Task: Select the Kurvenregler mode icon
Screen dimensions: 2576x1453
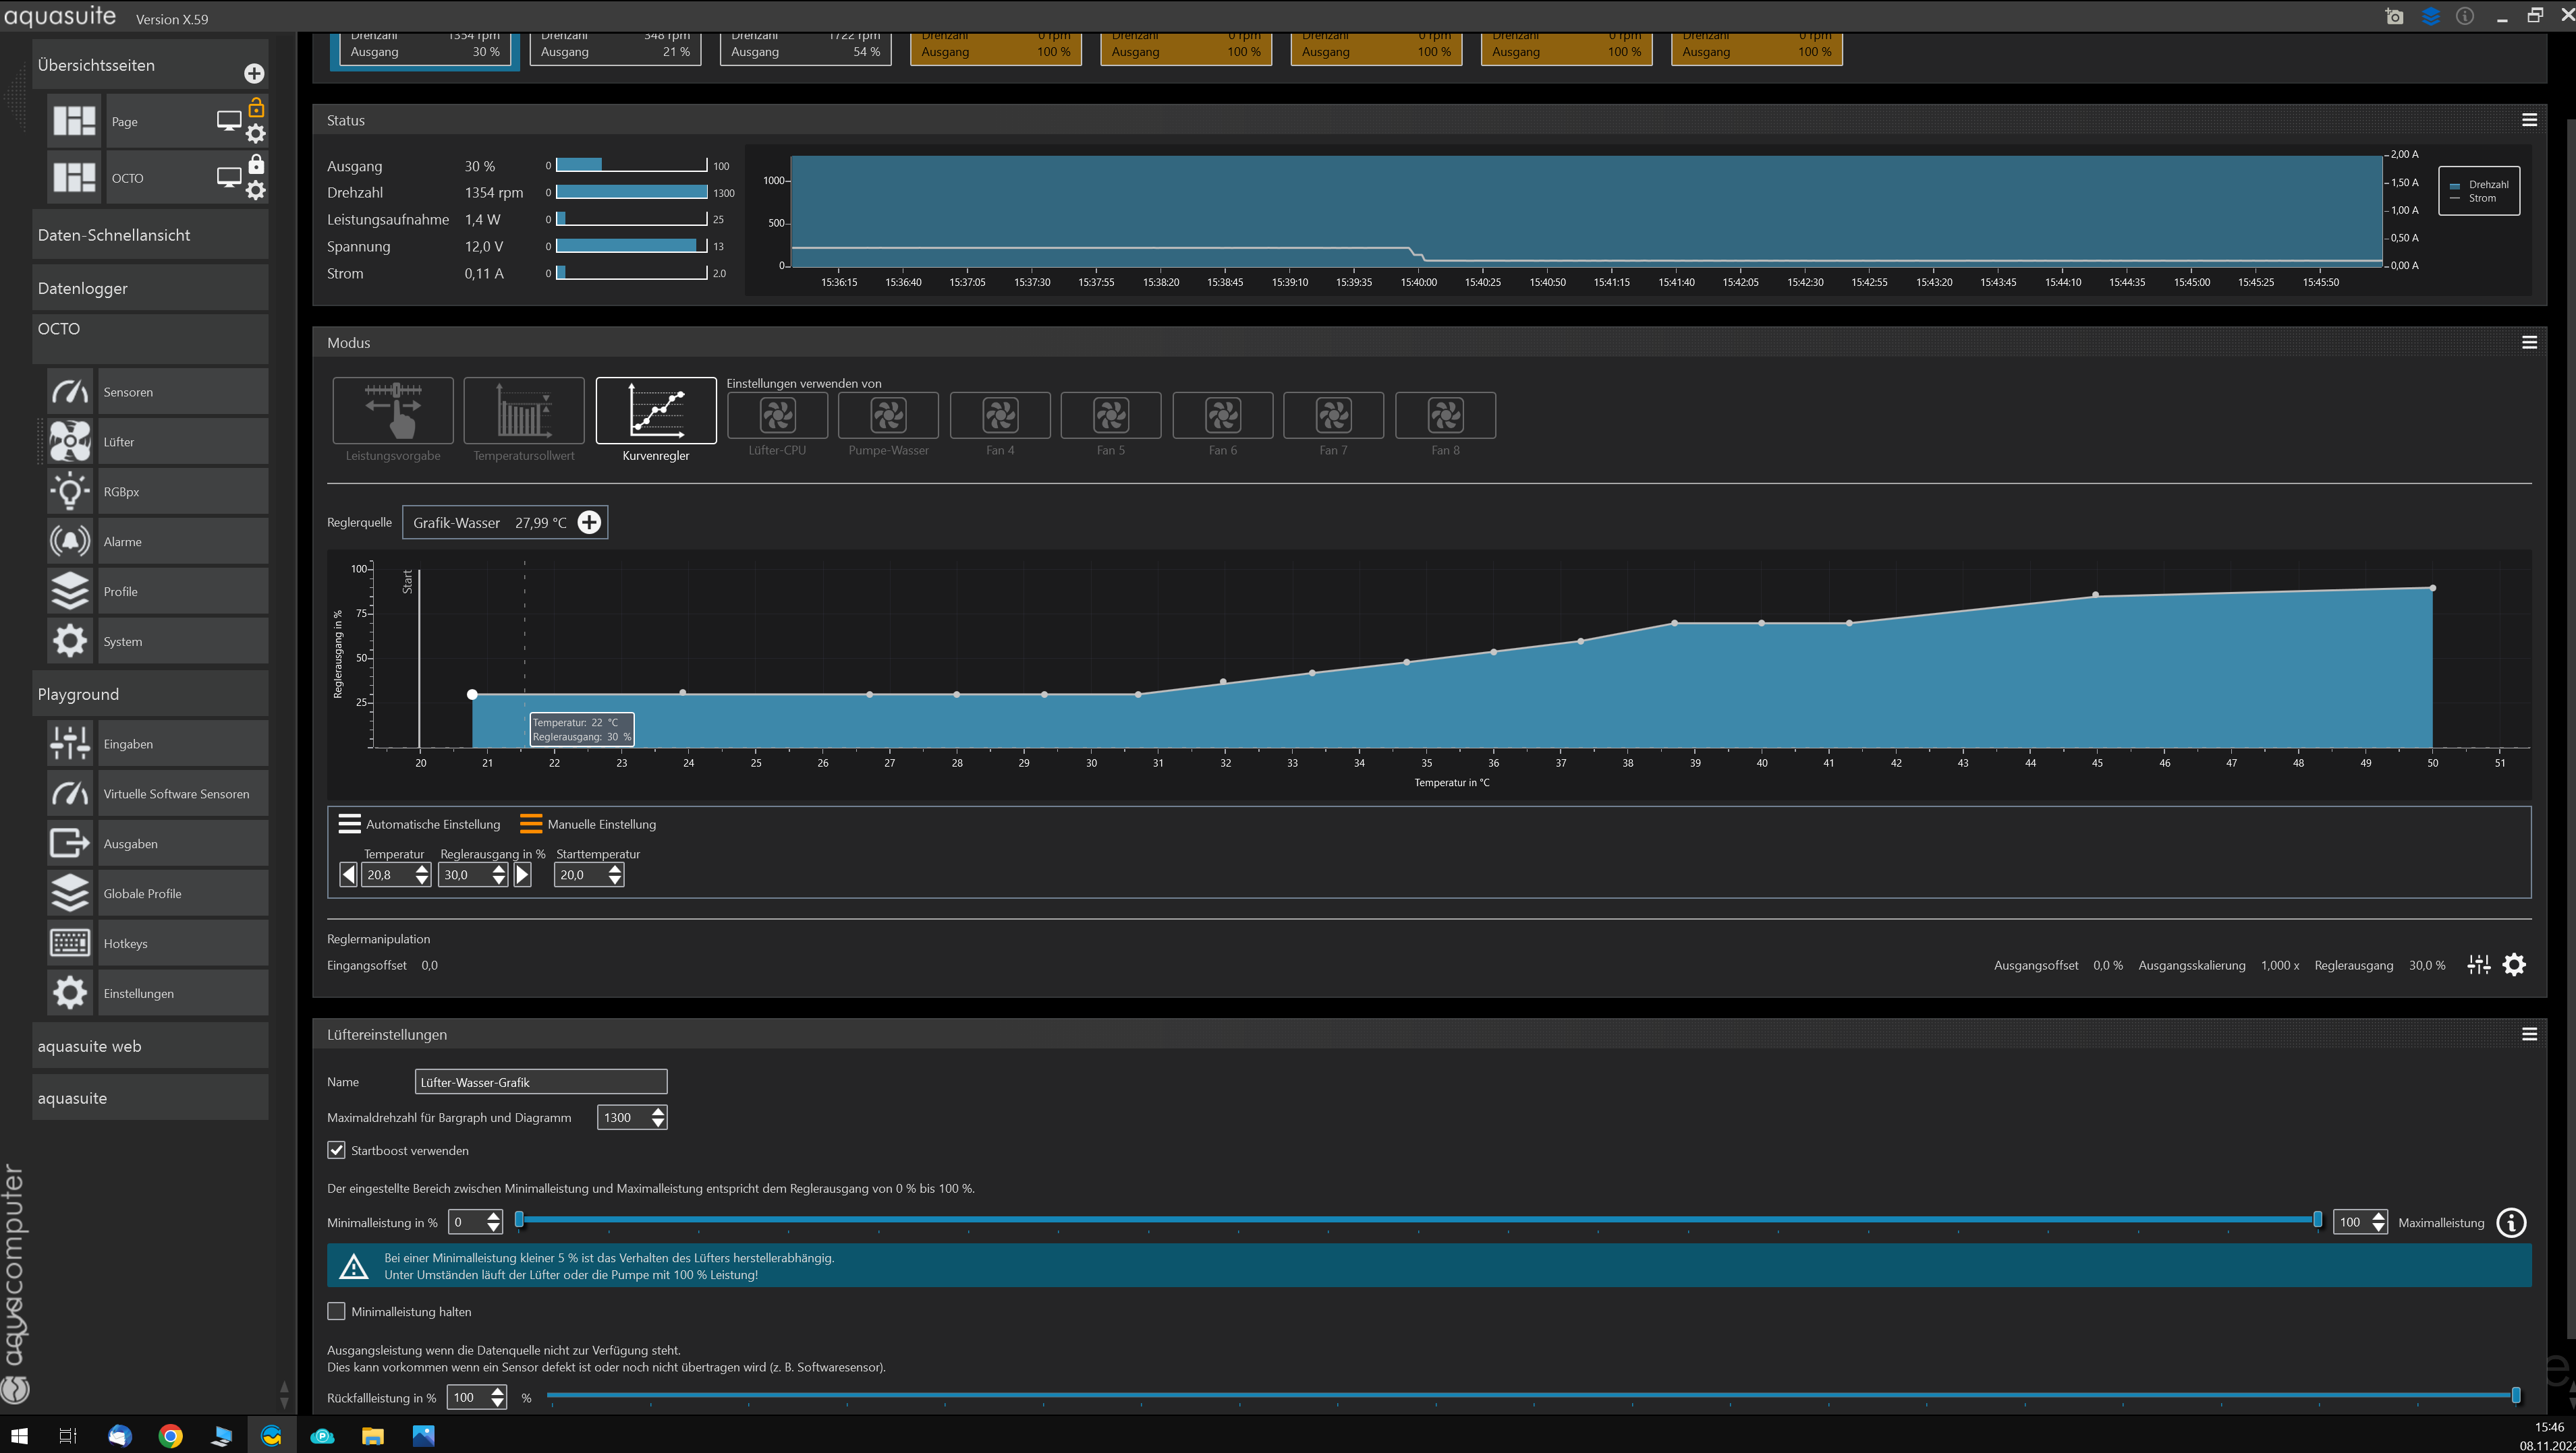Action: (x=655, y=410)
